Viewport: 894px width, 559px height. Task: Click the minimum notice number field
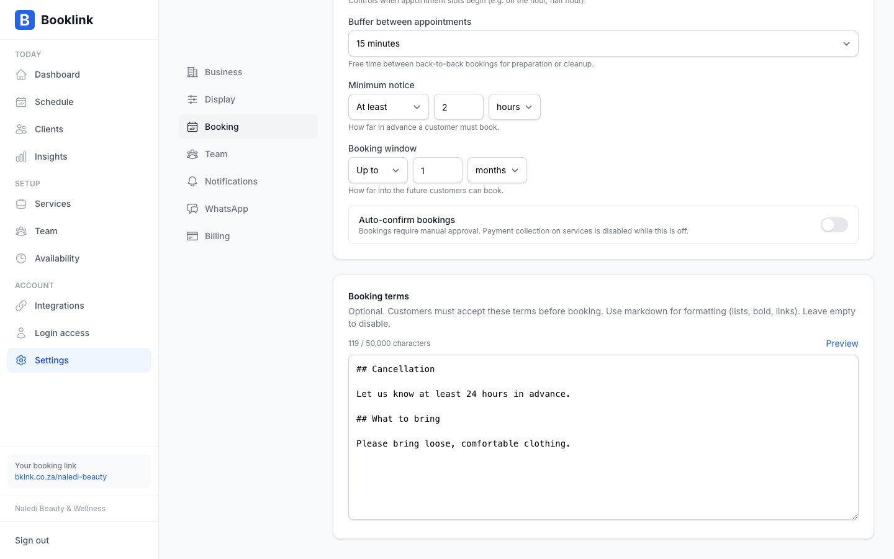459,107
